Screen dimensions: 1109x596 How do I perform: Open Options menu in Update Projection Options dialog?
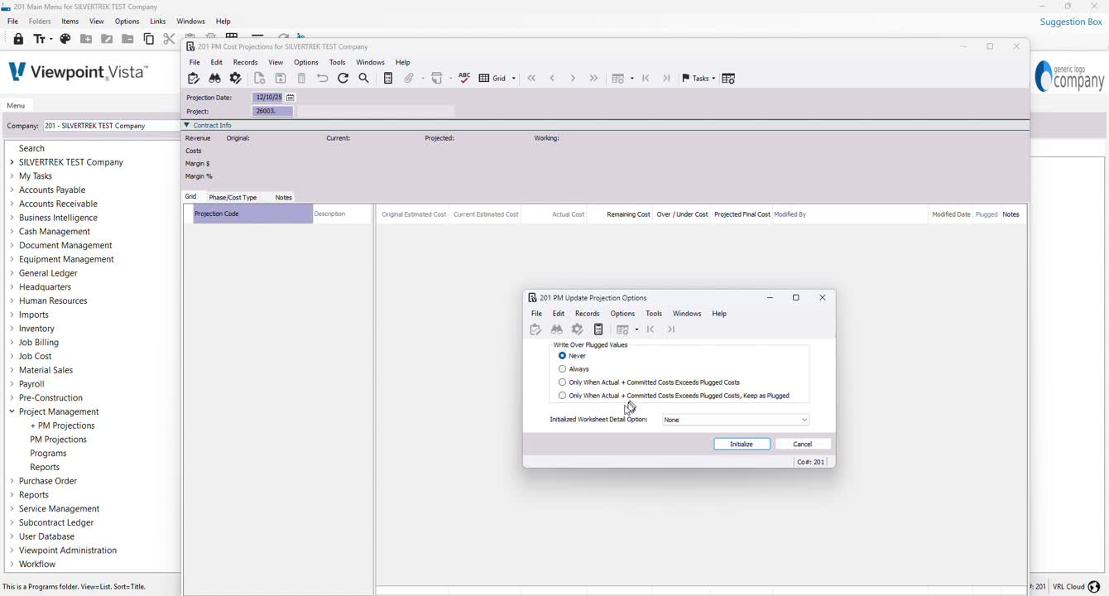(x=622, y=314)
